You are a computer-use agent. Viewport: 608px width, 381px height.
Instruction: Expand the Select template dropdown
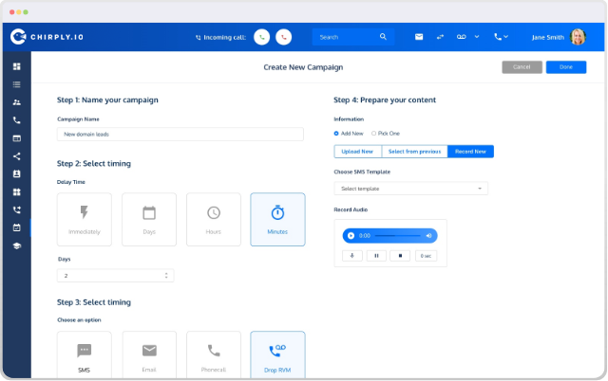click(x=410, y=189)
